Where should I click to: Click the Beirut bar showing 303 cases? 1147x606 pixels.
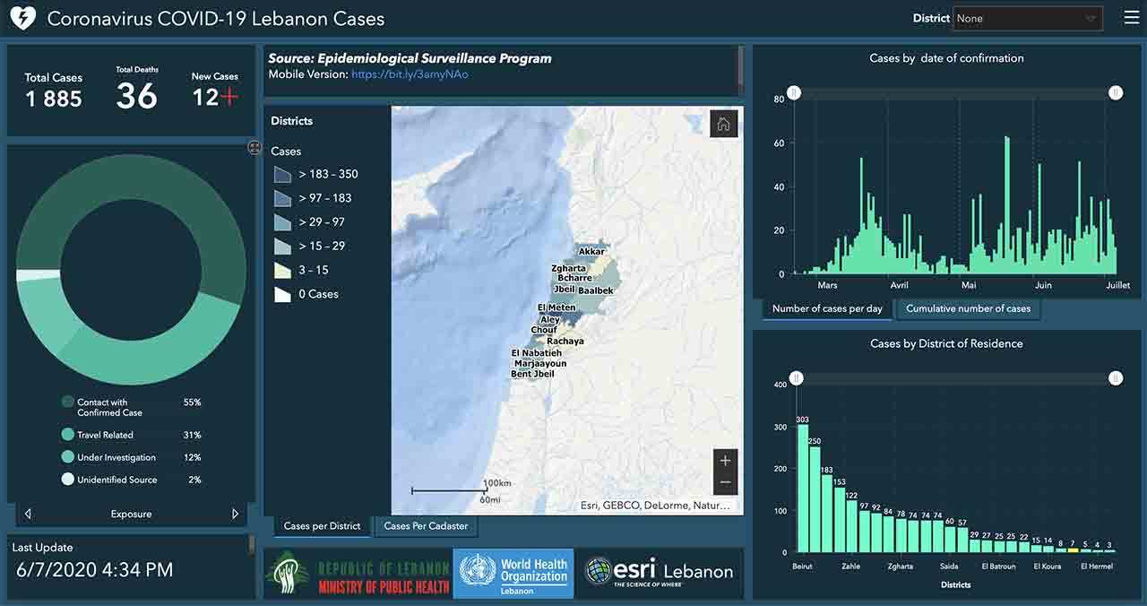pos(803,488)
